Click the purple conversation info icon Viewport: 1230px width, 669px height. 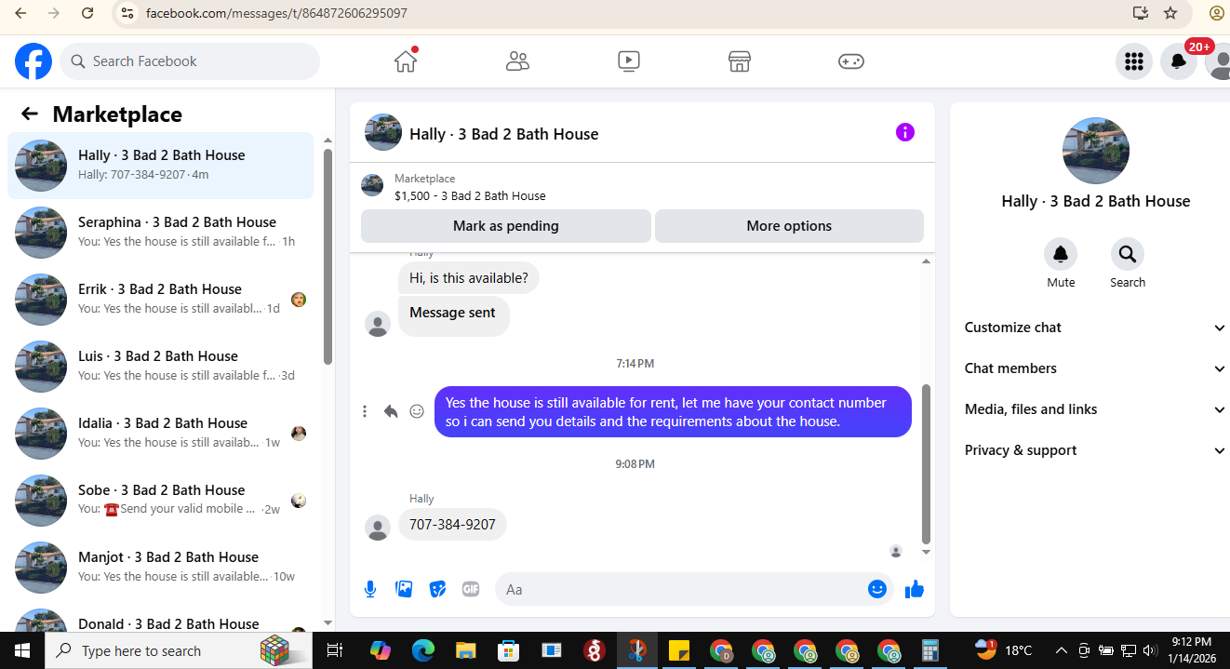[x=905, y=132]
